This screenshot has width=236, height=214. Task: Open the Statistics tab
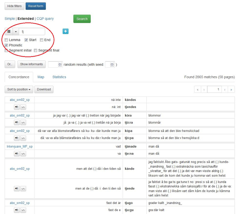click(x=59, y=77)
